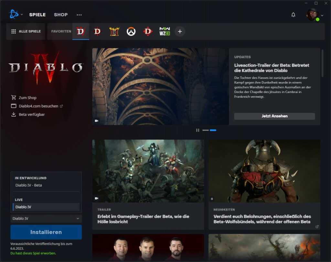
Task: Open the cathedral ceiling carousel image
Action: (160, 87)
